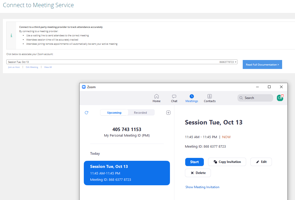
Task: Click the Personal Meeting ID 405 743 1153
Action: tap(127, 129)
